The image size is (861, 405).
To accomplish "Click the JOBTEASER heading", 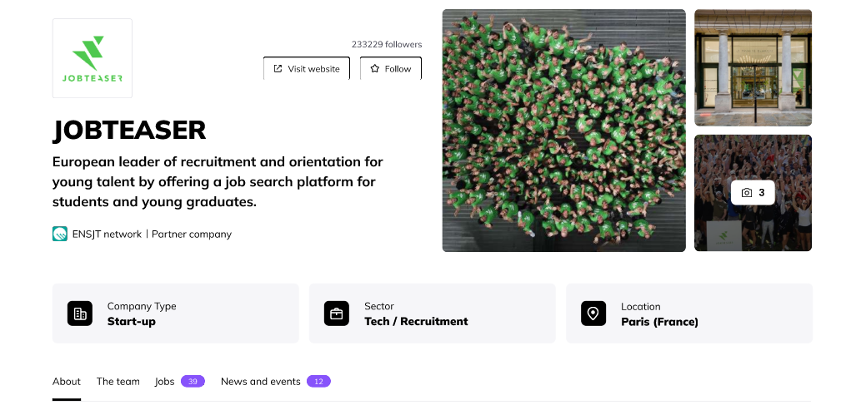I will pyautogui.click(x=129, y=131).
